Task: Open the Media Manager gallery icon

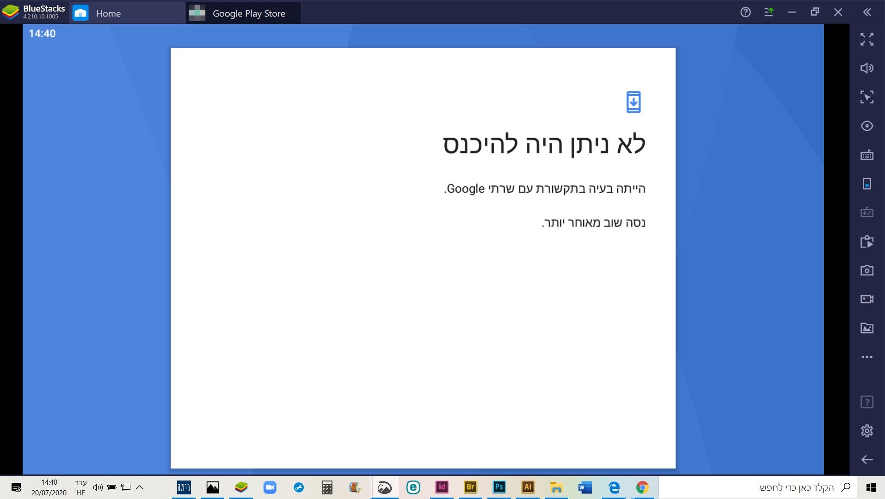Action: pyautogui.click(x=867, y=328)
